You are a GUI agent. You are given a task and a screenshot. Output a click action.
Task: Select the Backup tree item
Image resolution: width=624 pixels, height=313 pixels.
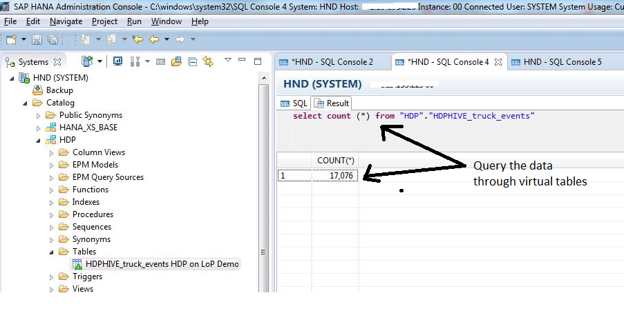[x=59, y=90]
